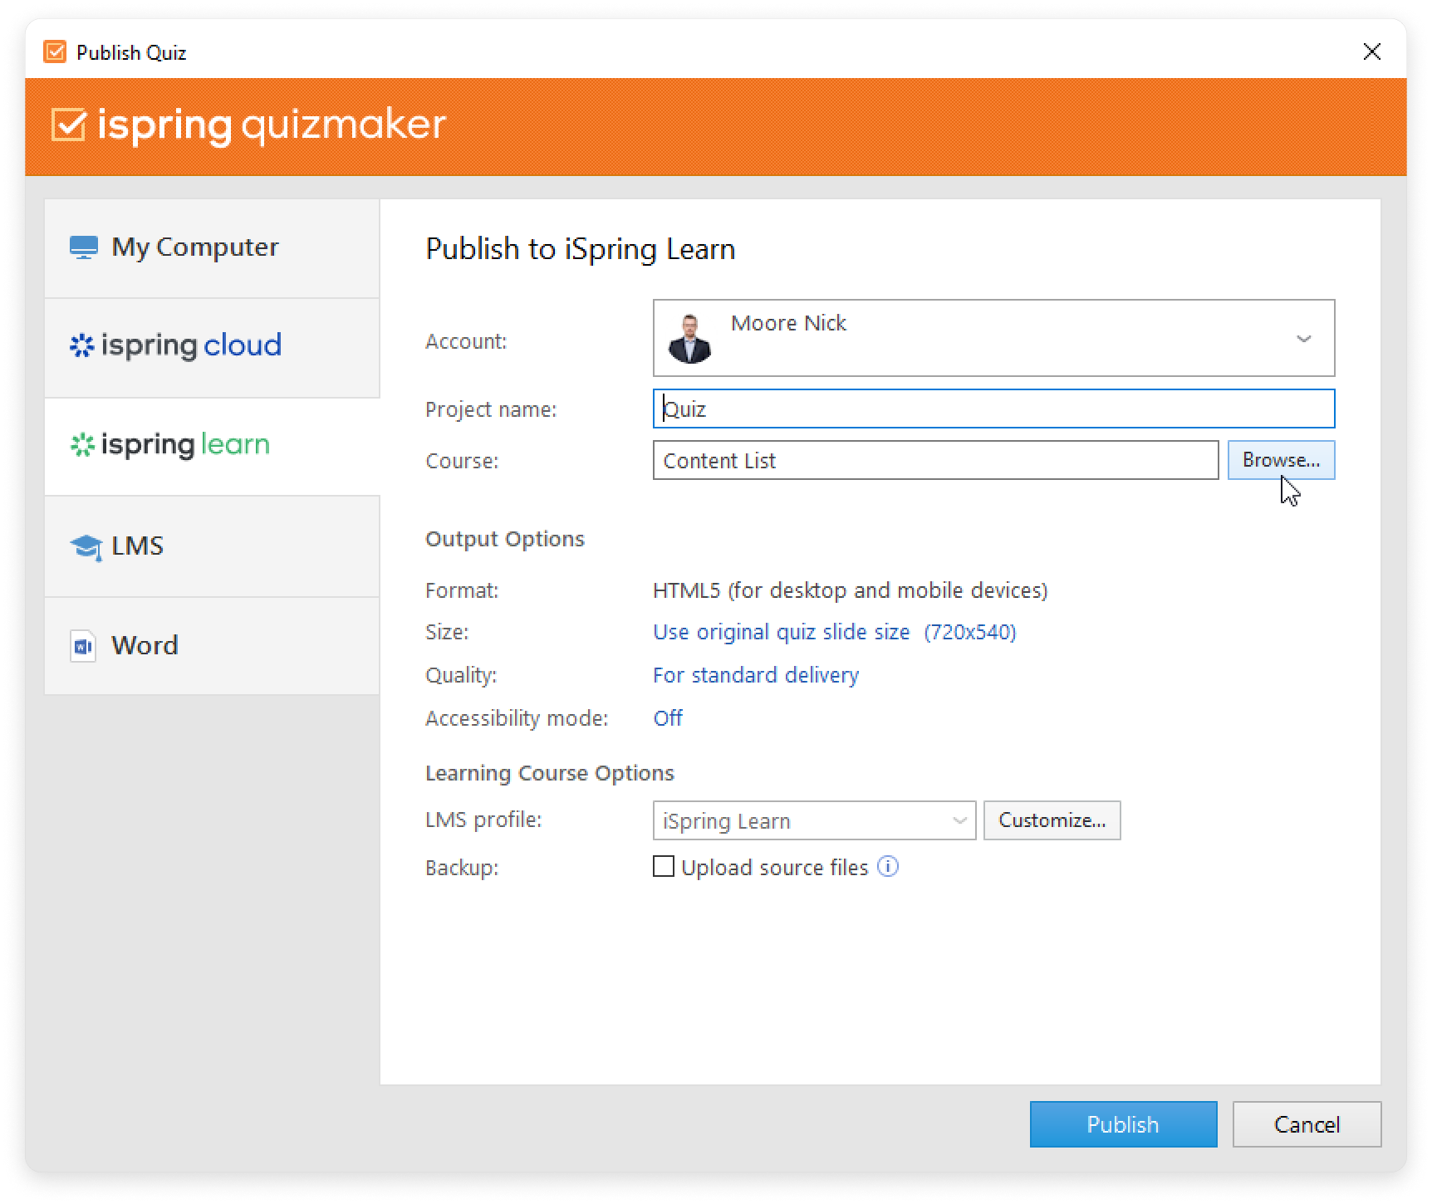This screenshot has height=1204, width=1432.
Task: Click the Accessibility mode Off link
Action: pos(668,718)
